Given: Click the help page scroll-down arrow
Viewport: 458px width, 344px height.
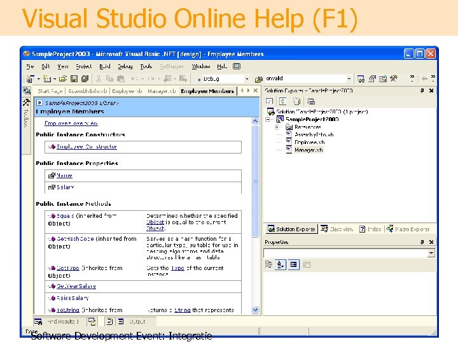Looking at the screenshot, I should (255, 310).
